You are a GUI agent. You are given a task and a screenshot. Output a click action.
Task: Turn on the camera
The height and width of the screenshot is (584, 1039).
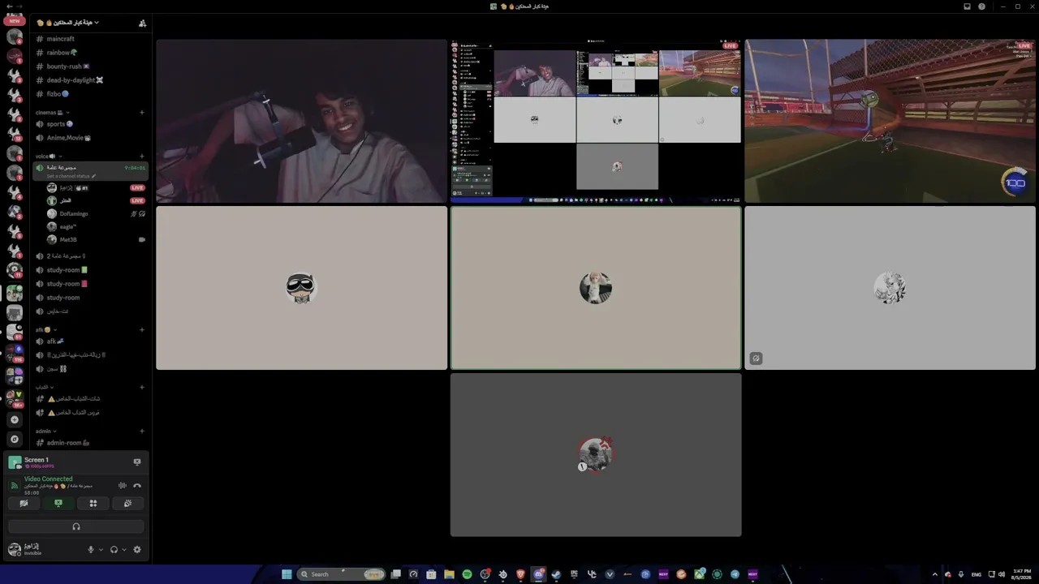coord(24,504)
